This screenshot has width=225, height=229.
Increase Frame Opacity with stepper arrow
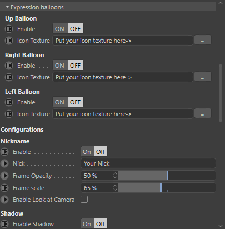click(x=115, y=174)
